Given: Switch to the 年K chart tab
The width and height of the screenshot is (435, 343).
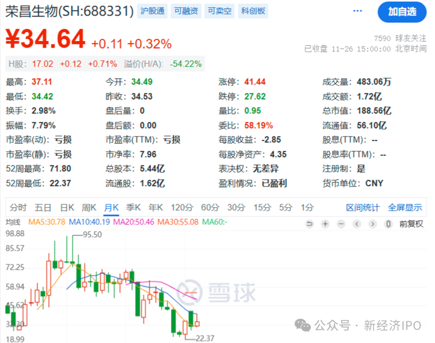Looking at the screenshot, I should tap(155, 207).
